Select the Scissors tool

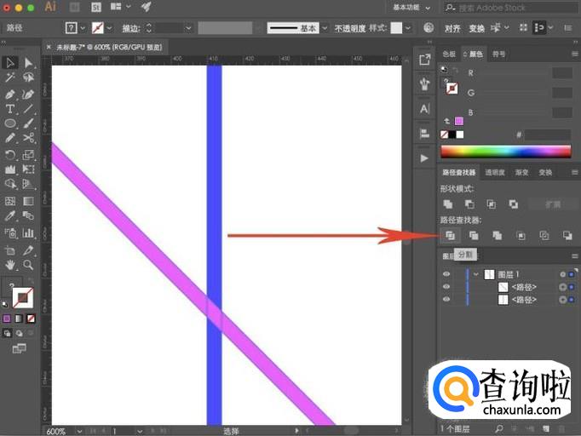coord(28,138)
